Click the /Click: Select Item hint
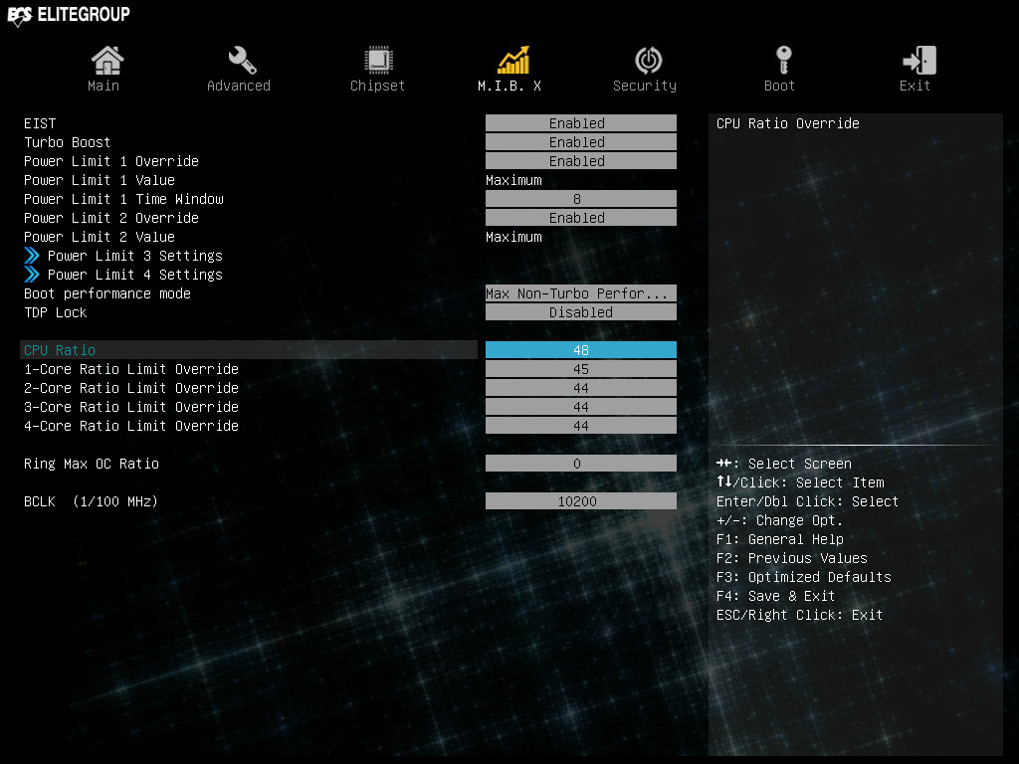 click(x=800, y=482)
